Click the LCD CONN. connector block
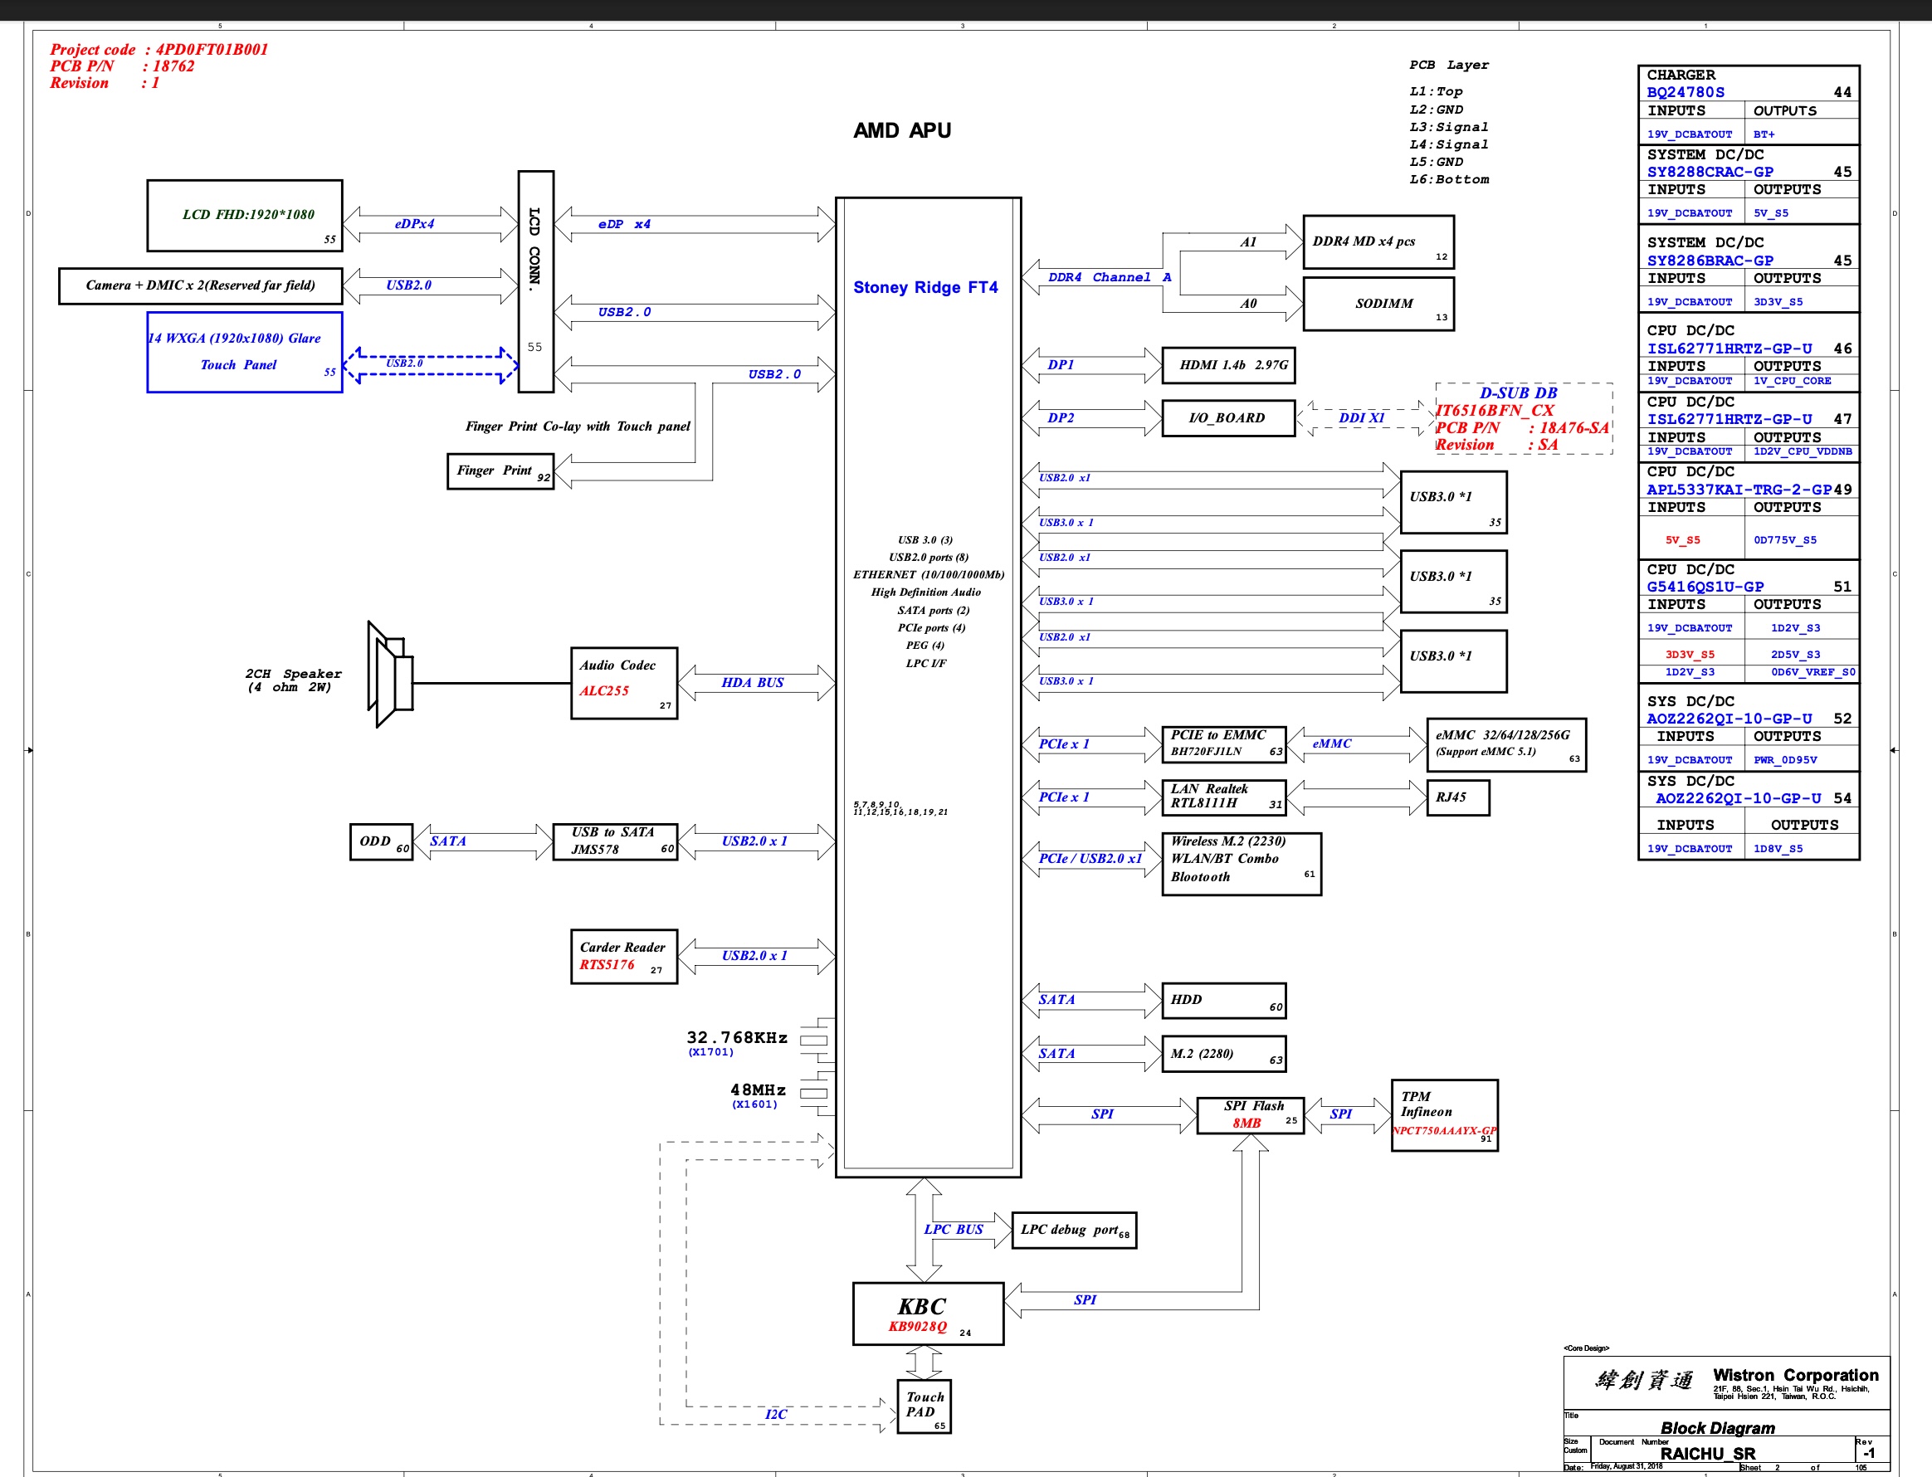This screenshot has height=1477, width=1932. coord(535,281)
